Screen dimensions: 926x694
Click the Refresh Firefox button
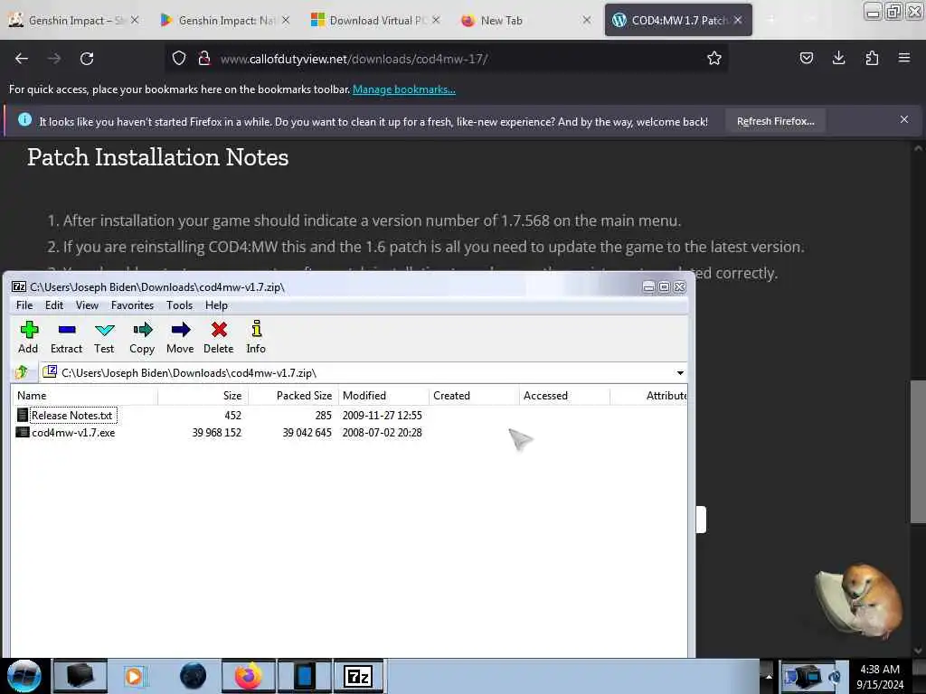click(775, 121)
